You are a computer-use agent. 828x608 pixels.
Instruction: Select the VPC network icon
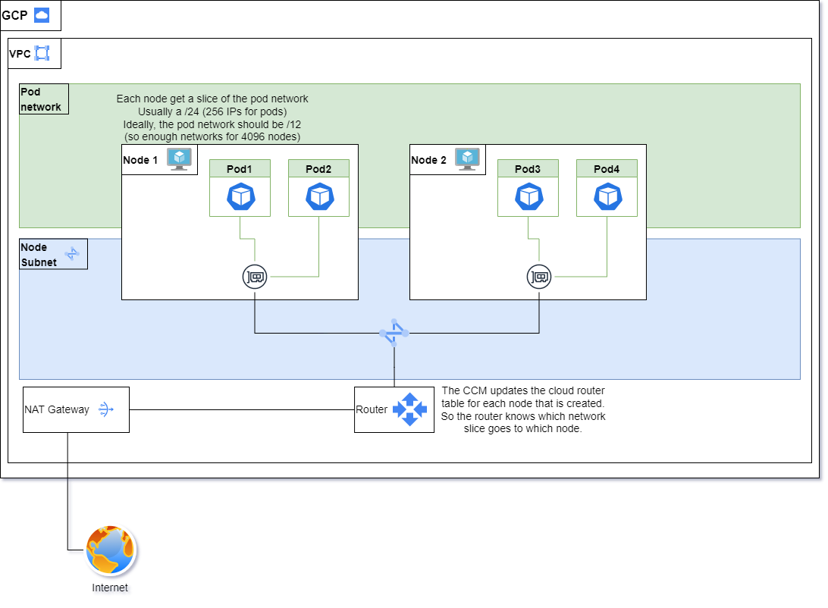pyautogui.click(x=42, y=54)
